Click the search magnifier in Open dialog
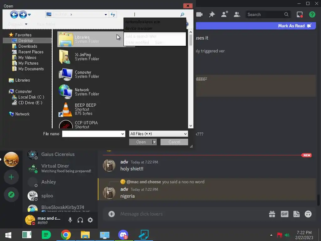The image size is (321, 241). click(182, 14)
